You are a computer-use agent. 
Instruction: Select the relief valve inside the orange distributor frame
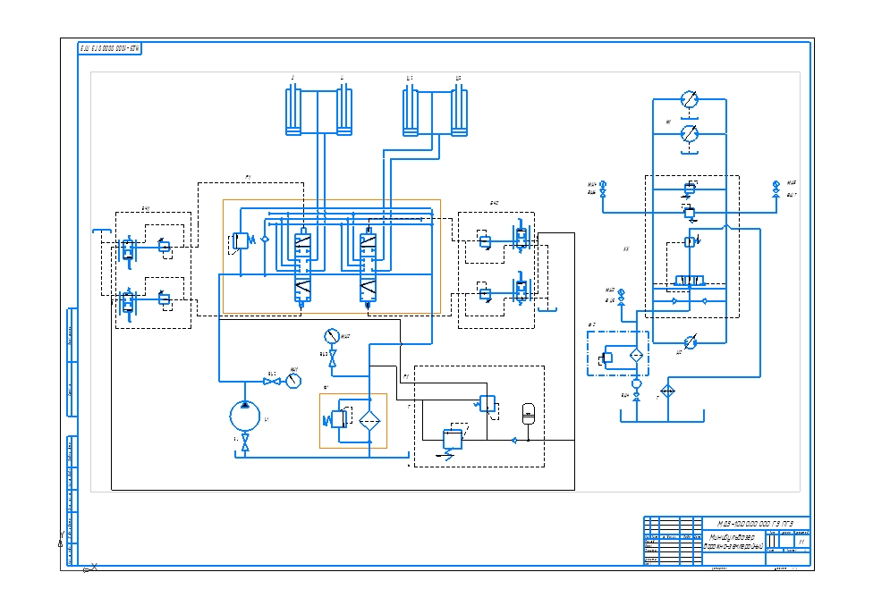(x=241, y=240)
